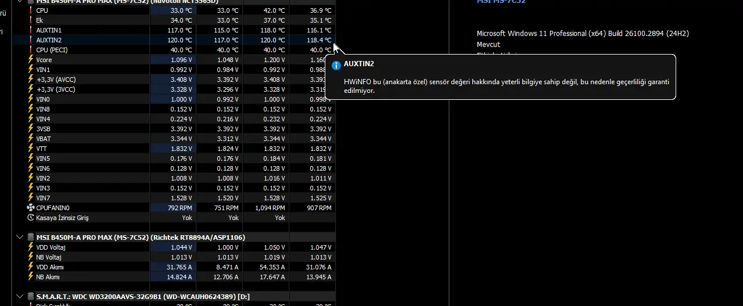Select the VIN6 sensor row label
This screenshot has height=306, width=743.
tap(43, 168)
